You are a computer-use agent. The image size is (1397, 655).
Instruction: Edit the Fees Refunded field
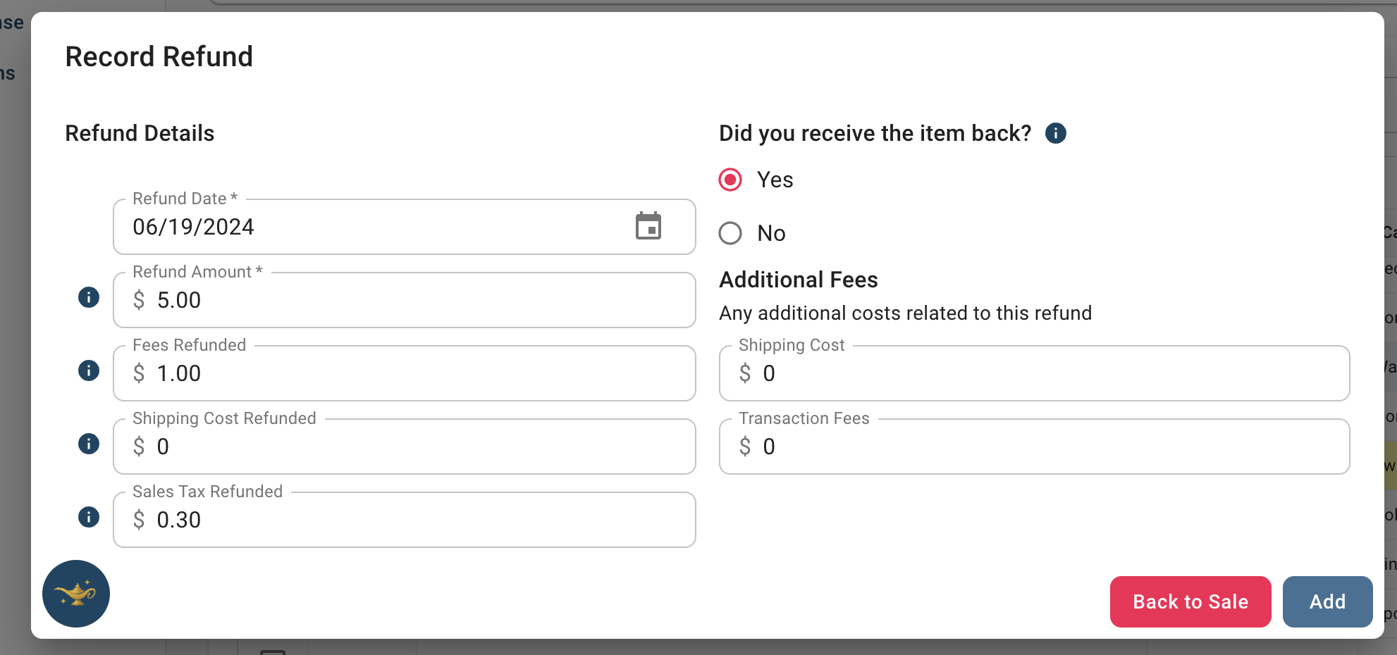pyautogui.click(x=405, y=373)
